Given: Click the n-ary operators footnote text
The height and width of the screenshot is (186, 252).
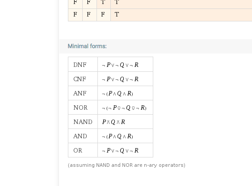Looking at the screenshot, I should pyautogui.click(x=126, y=165).
